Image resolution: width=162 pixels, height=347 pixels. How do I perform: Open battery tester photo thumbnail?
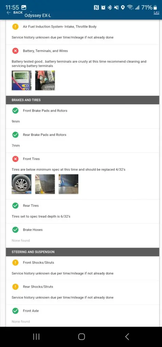[x=21, y=80]
